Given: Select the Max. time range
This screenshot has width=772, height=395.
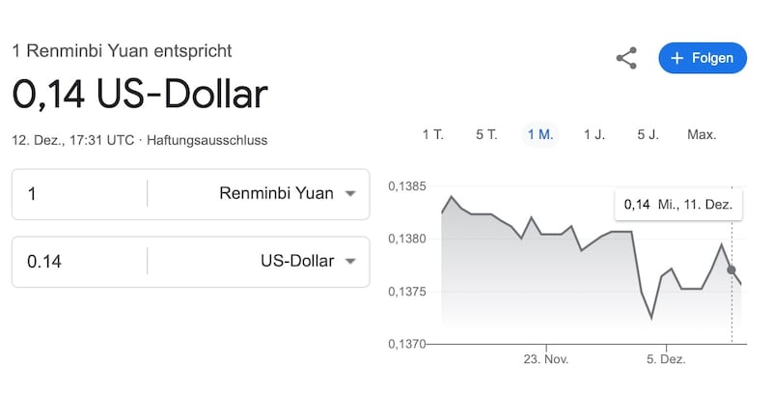Looking at the screenshot, I should point(702,134).
